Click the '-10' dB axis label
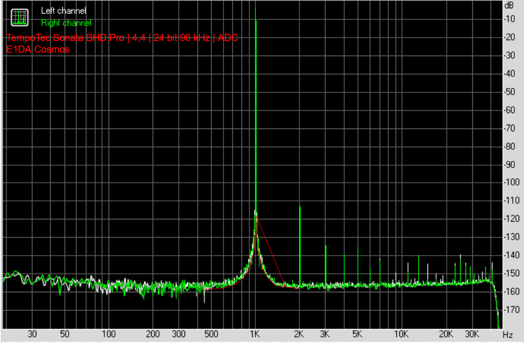 pyautogui.click(x=510, y=19)
